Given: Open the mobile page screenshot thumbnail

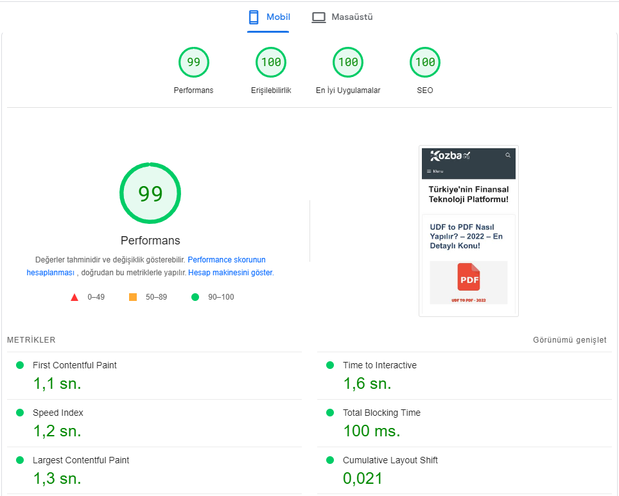Looking at the screenshot, I should tap(469, 231).
